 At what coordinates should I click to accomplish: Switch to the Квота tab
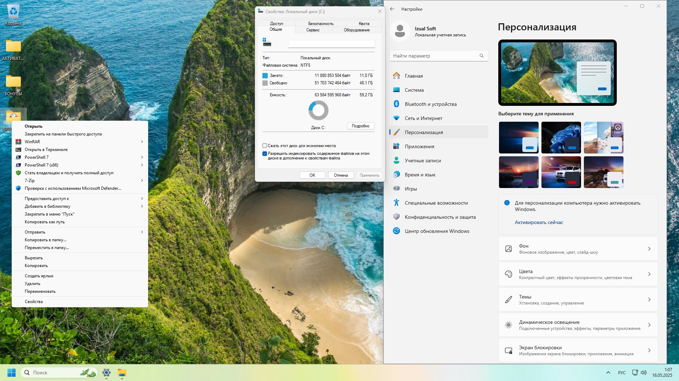tap(364, 24)
